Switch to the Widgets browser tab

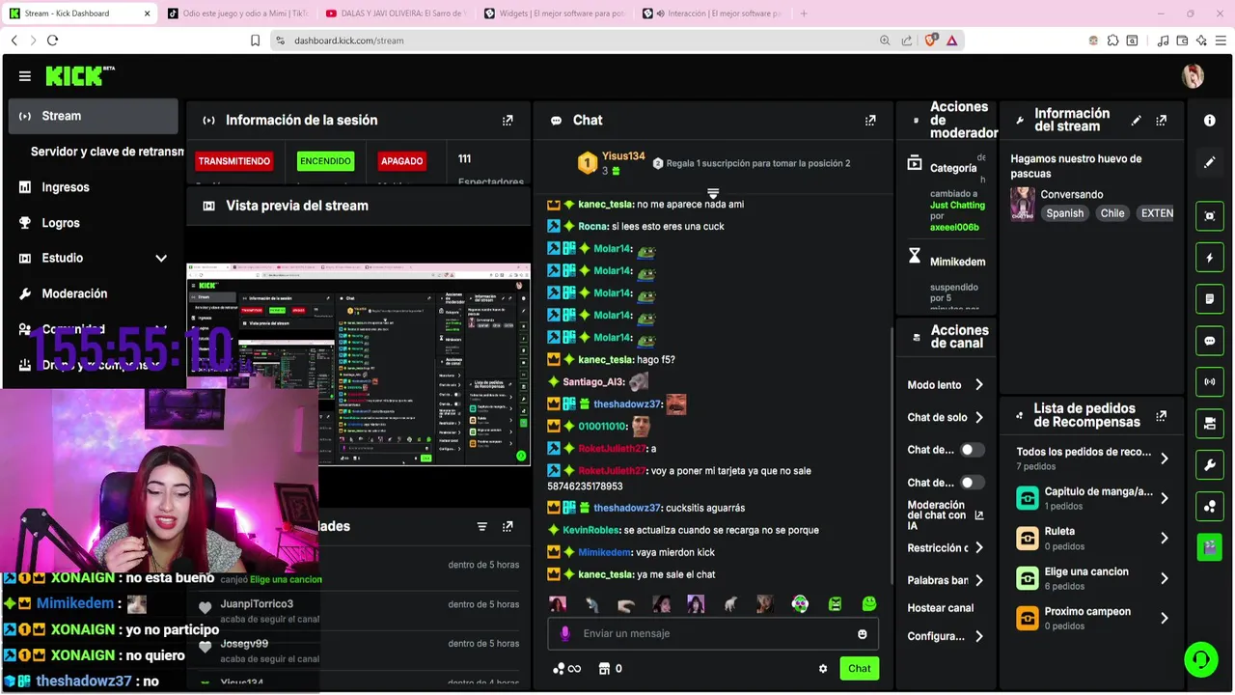tap(554, 14)
